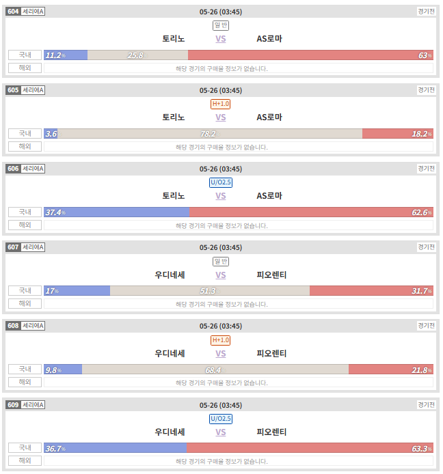This screenshot has height=474, width=443.
Task: Click the 604 match number badge
Action: coord(13,12)
